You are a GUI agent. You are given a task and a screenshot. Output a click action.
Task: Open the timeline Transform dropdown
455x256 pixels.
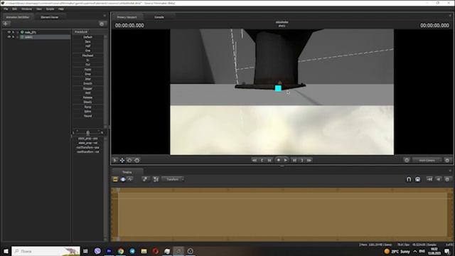173,179
